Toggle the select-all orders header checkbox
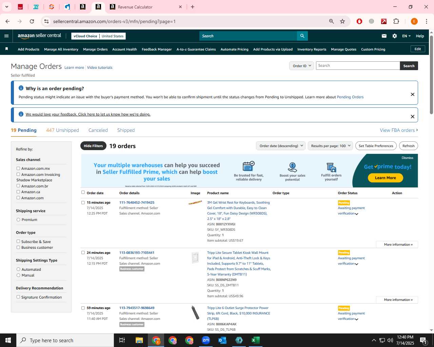This screenshot has height=347, width=434. [83, 192]
